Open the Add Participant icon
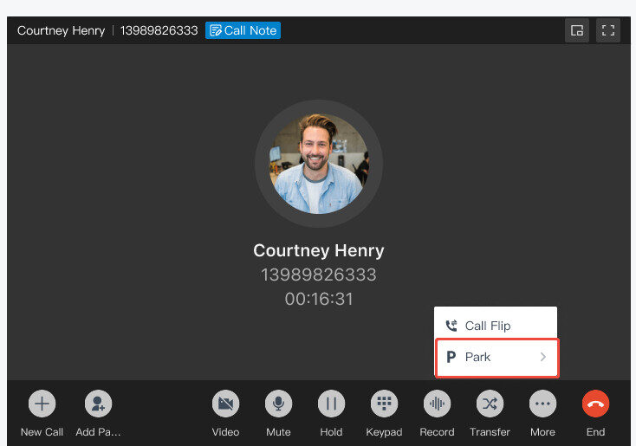The image size is (636, 446). [x=98, y=404]
